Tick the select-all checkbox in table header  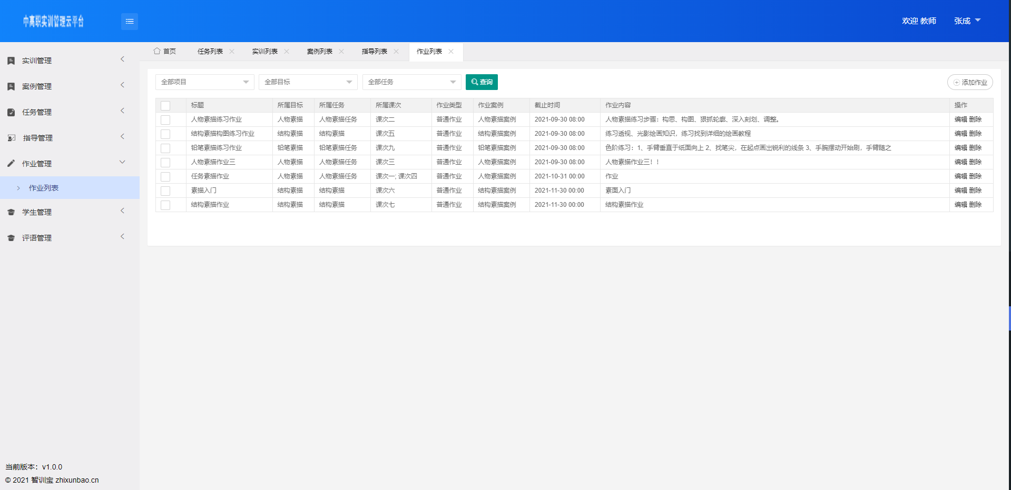coord(165,106)
